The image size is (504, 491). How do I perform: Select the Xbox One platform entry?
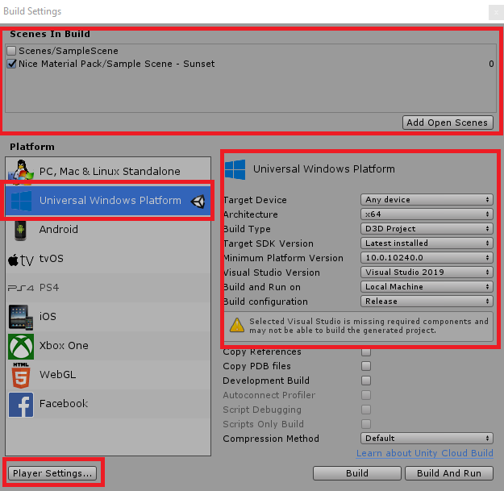click(108, 346)
